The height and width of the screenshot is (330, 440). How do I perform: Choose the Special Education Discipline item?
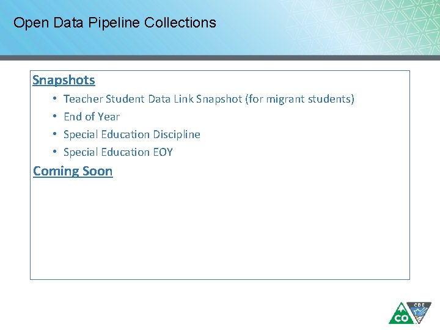(x=132, y=134)
